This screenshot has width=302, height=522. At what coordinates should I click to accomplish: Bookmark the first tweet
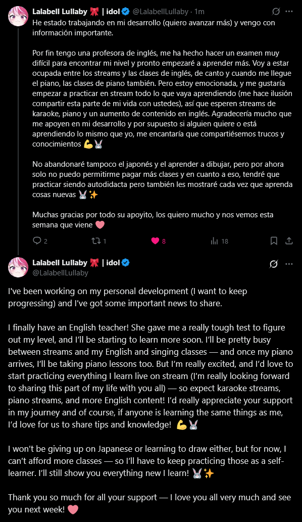(x=274, y=241)
